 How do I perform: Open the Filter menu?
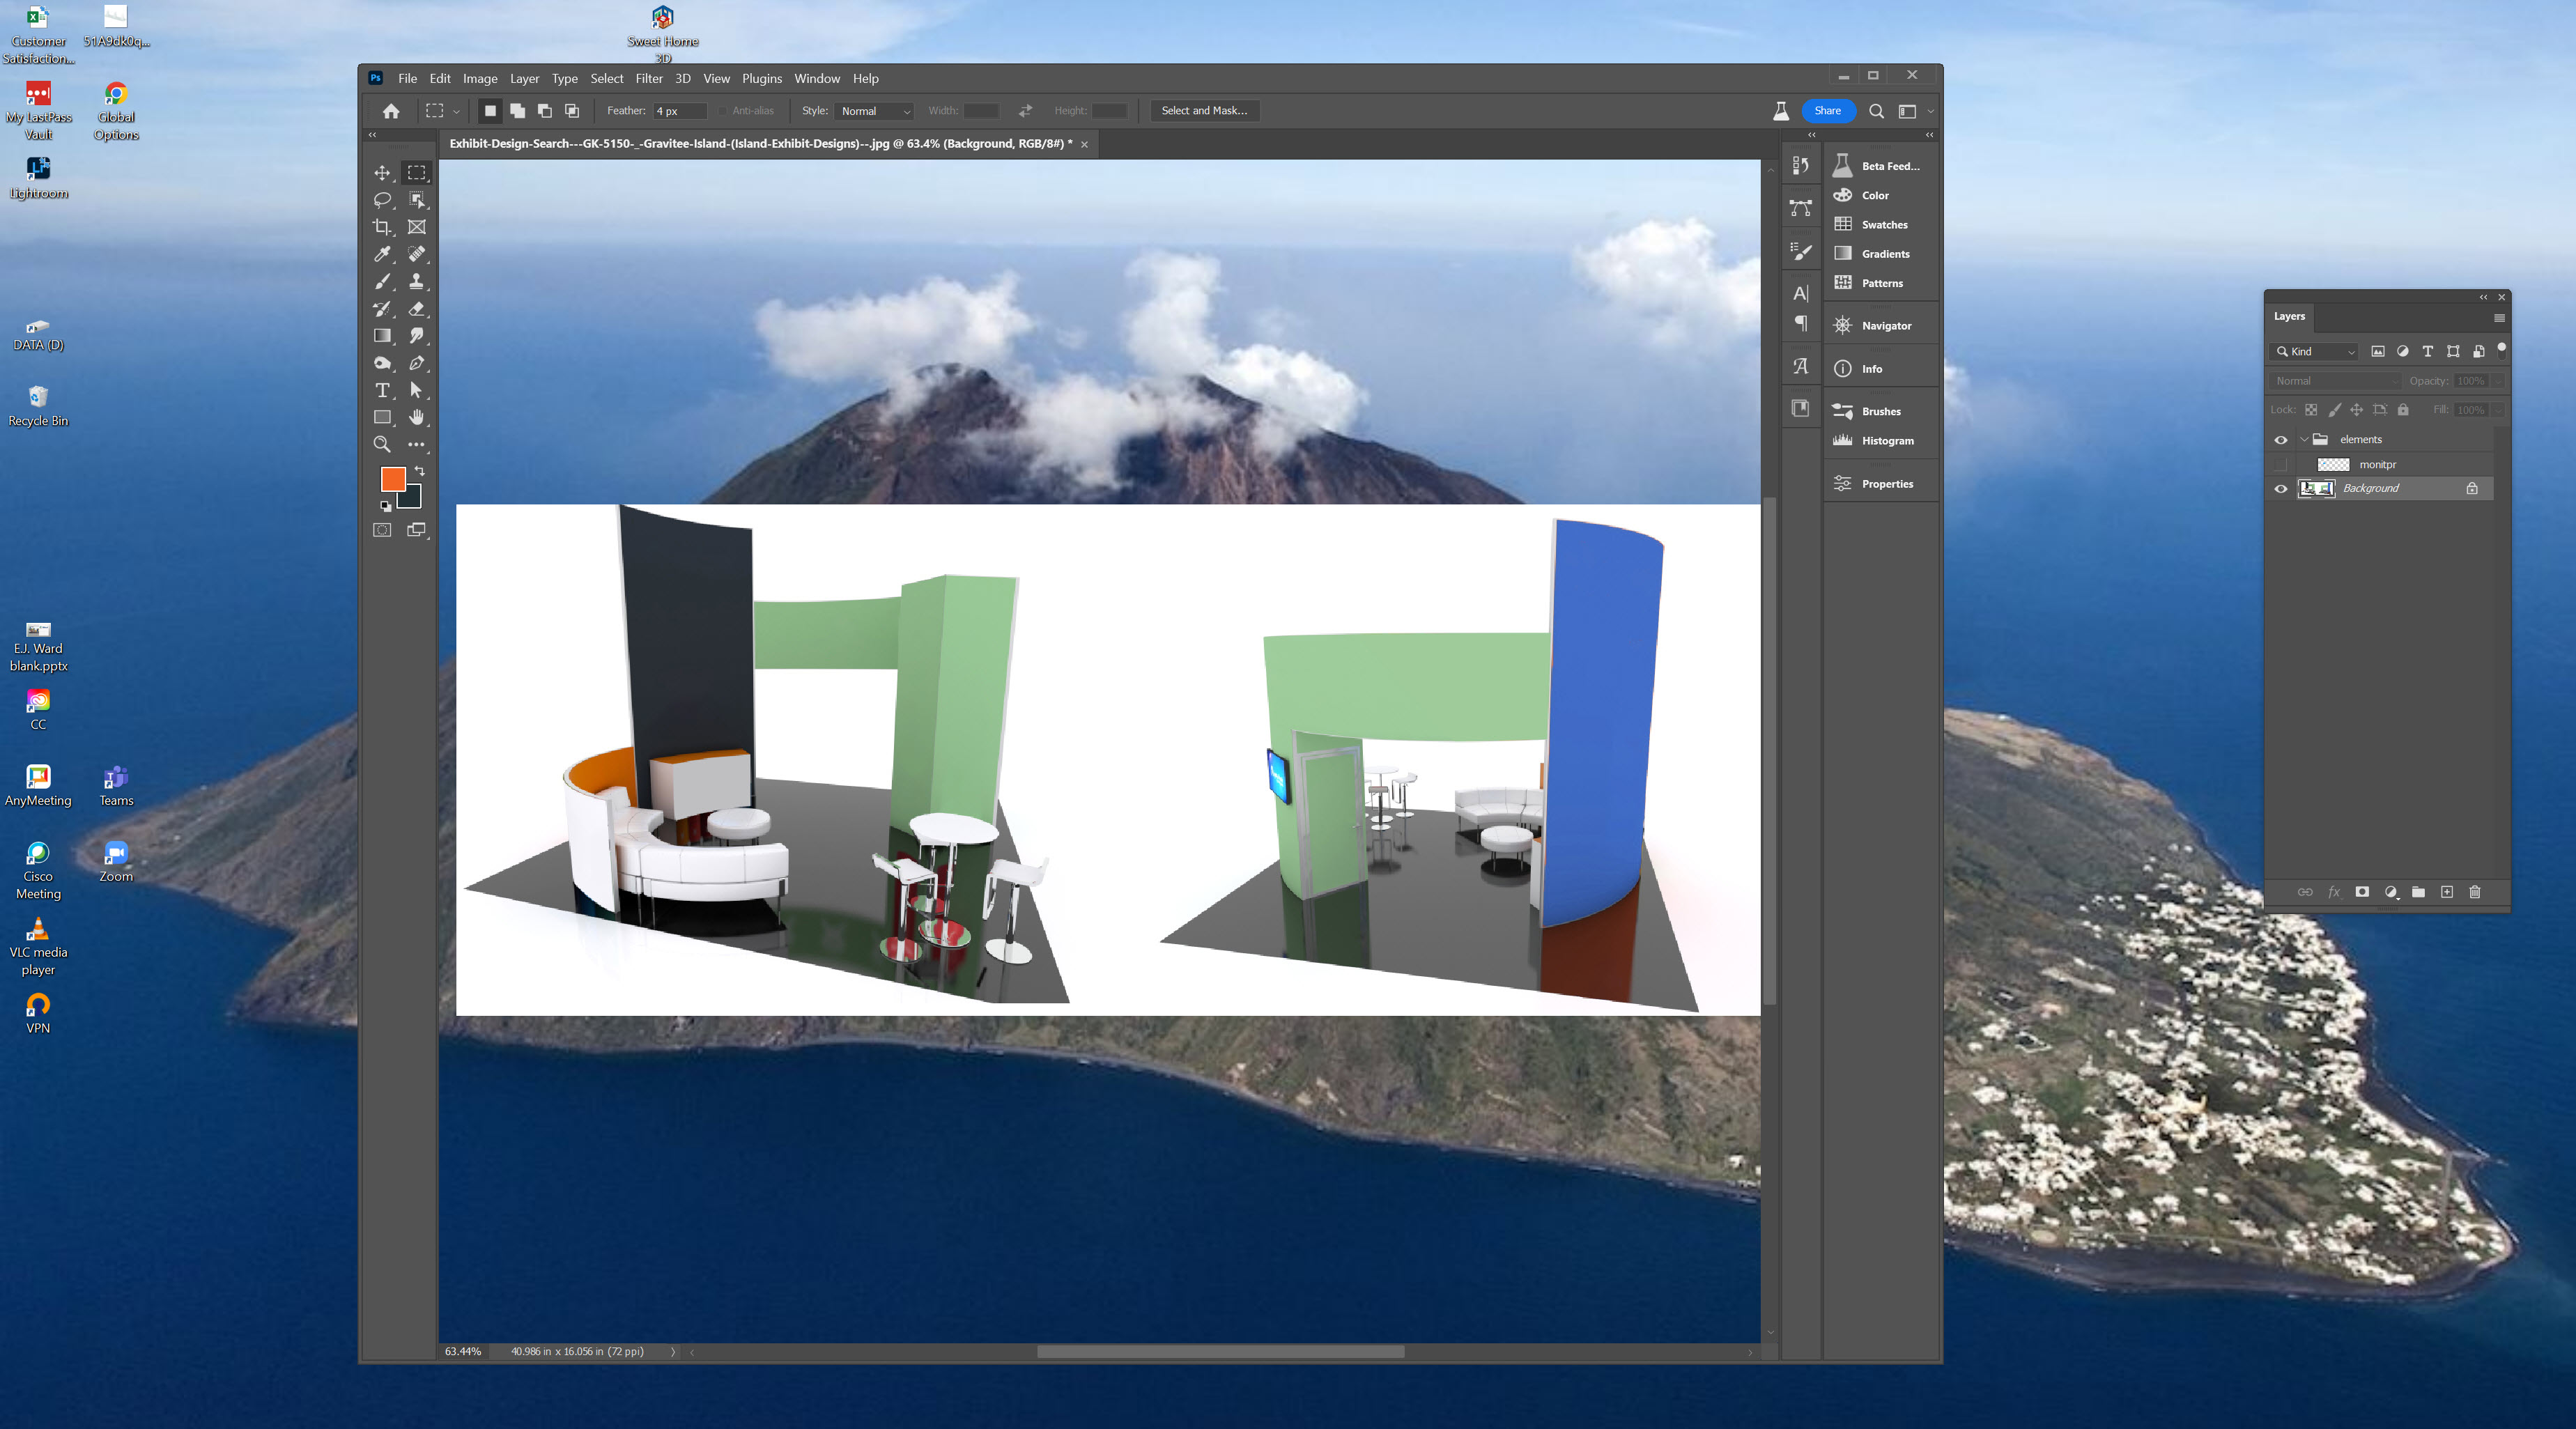(649, 78)
